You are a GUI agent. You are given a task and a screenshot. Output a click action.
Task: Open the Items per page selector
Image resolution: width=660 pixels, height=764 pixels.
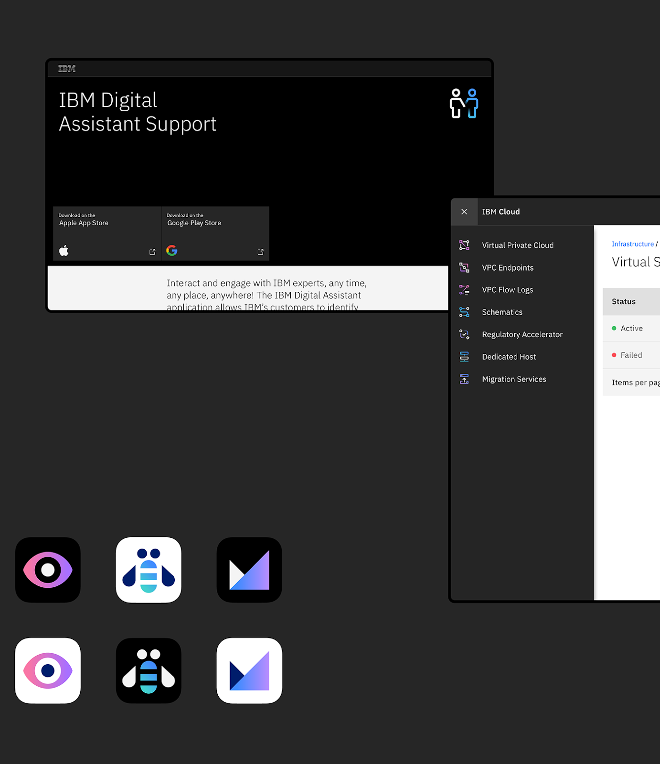(x=635, y=382)
